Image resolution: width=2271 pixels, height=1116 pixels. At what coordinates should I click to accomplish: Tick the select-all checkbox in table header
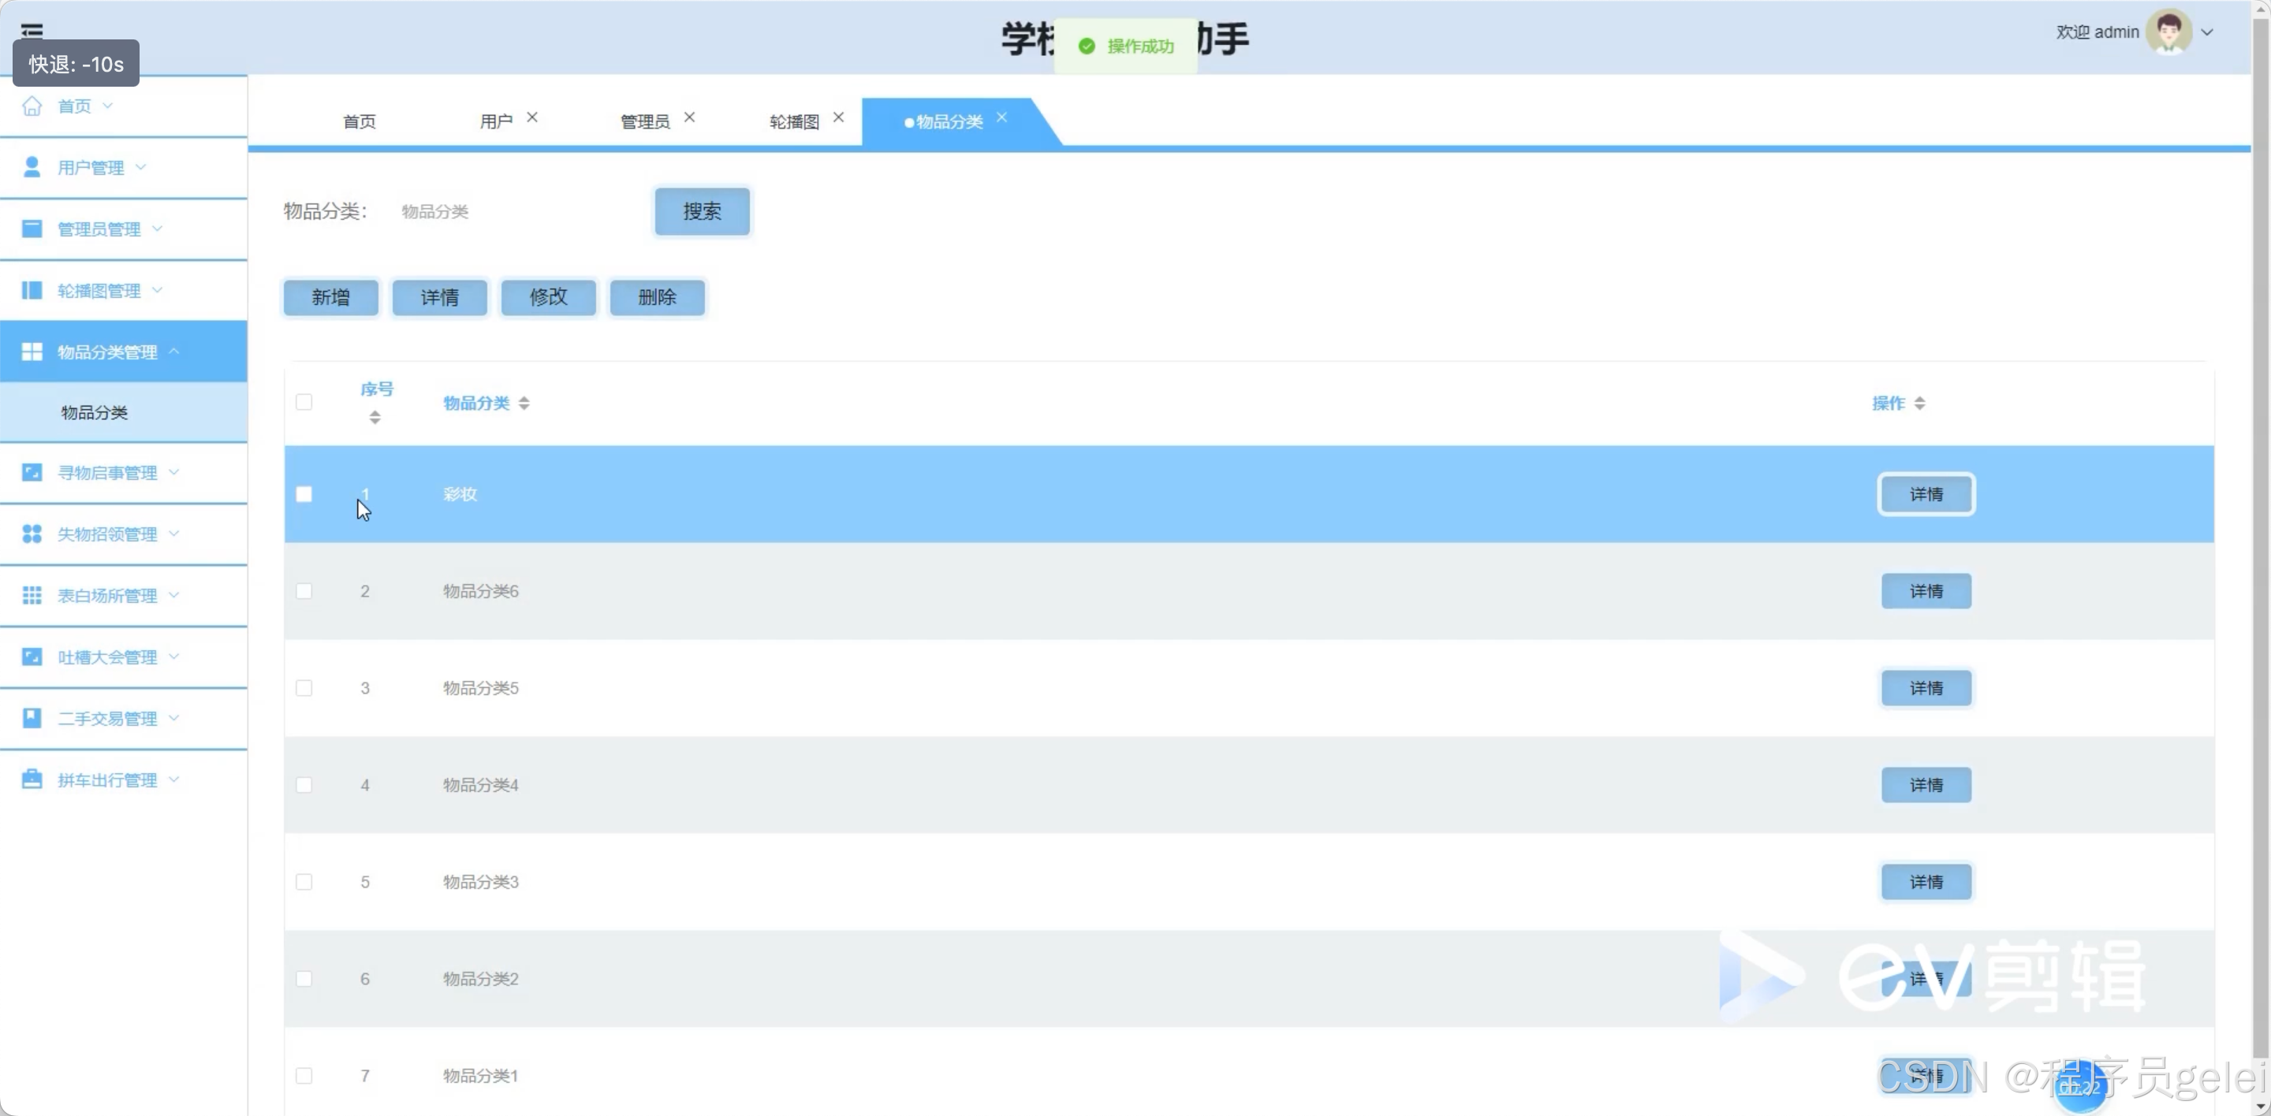304,403
